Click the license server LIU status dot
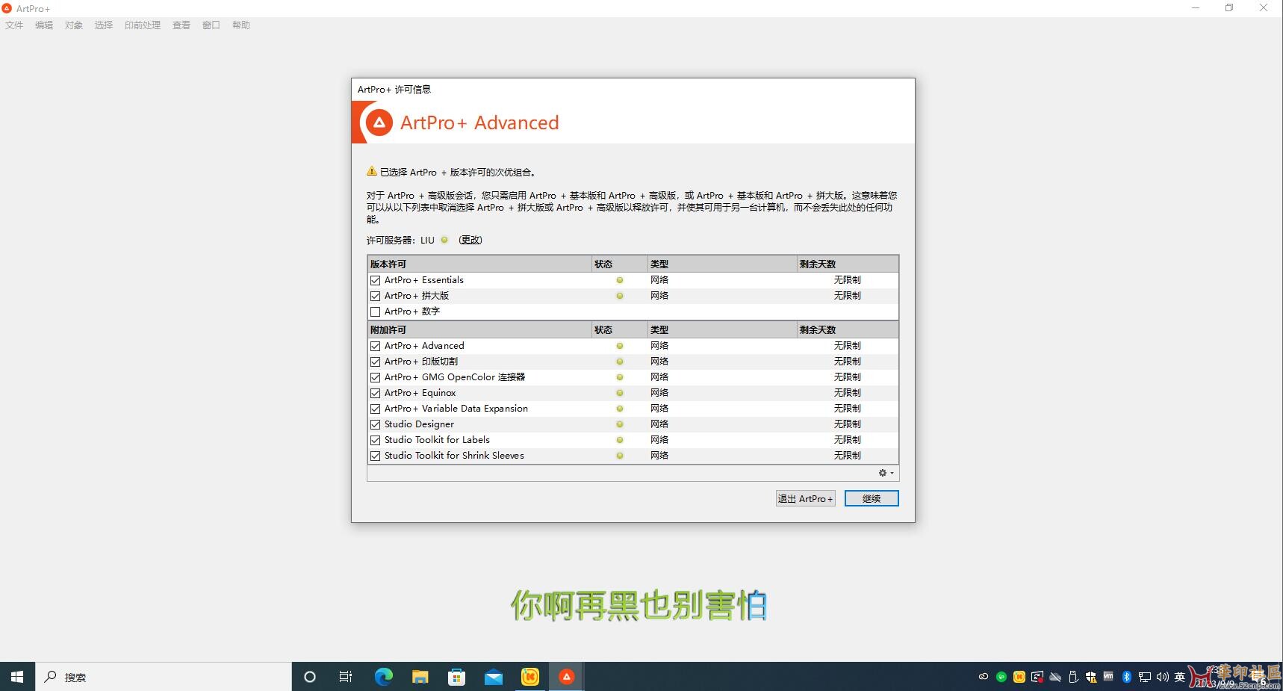 pyautogui.click(x=444, y=240)
